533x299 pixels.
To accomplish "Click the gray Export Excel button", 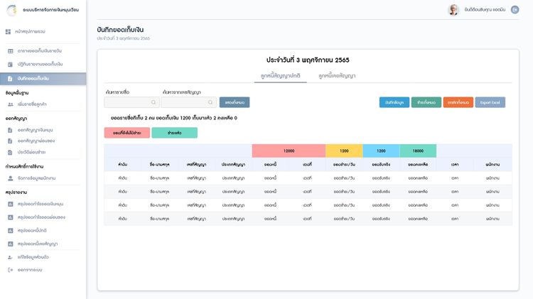I will pos(490,102).
